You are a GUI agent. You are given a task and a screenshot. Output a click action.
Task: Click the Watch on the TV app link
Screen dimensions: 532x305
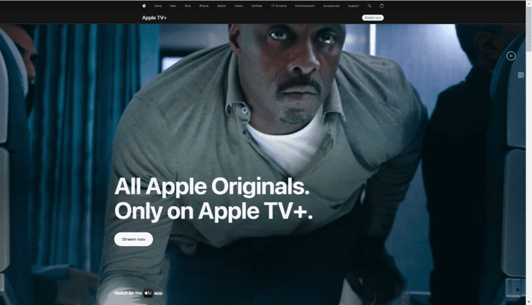click(139, 293)
